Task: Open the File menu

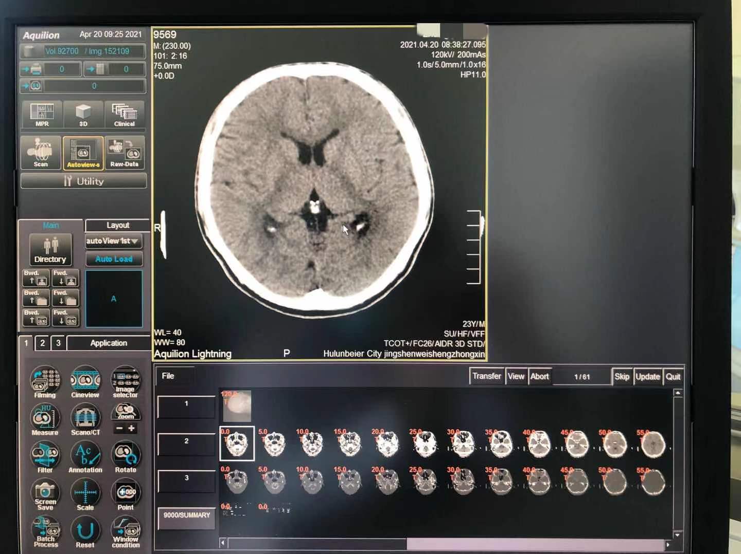Action: coord(168,376)
